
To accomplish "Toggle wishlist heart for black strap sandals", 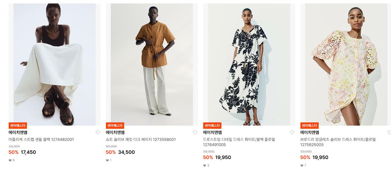I will coord(98,133).
